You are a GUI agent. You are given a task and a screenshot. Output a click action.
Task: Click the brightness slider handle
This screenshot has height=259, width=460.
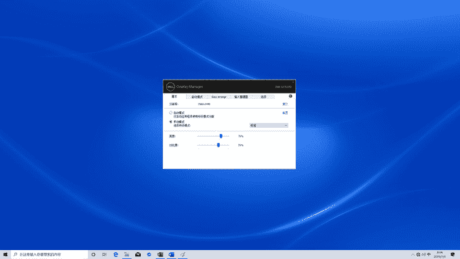click(x=221, y=136)
